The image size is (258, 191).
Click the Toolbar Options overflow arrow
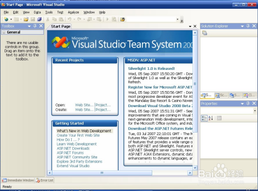point(182,21)
